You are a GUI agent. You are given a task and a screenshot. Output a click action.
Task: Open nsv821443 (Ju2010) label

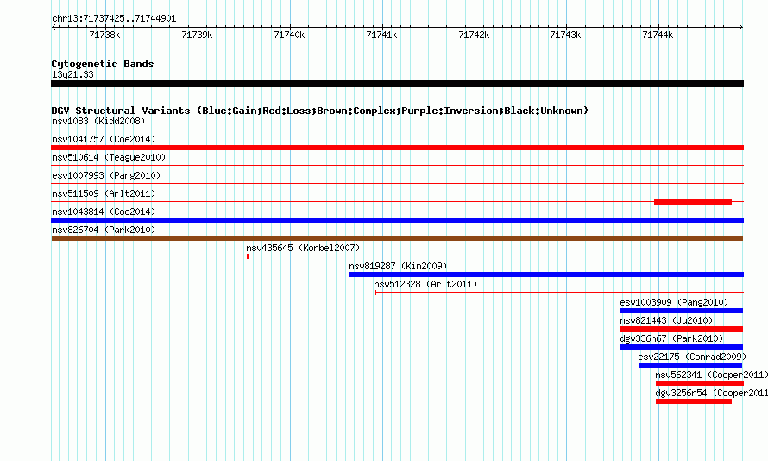666,320
